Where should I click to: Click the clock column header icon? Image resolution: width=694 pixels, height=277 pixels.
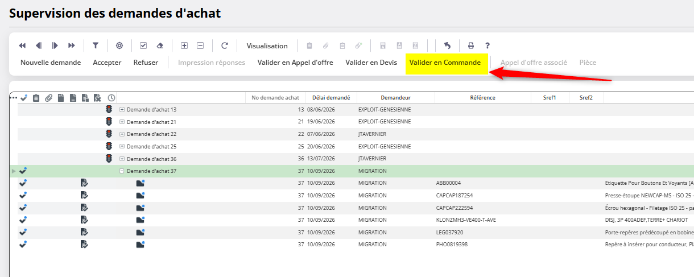111,98
